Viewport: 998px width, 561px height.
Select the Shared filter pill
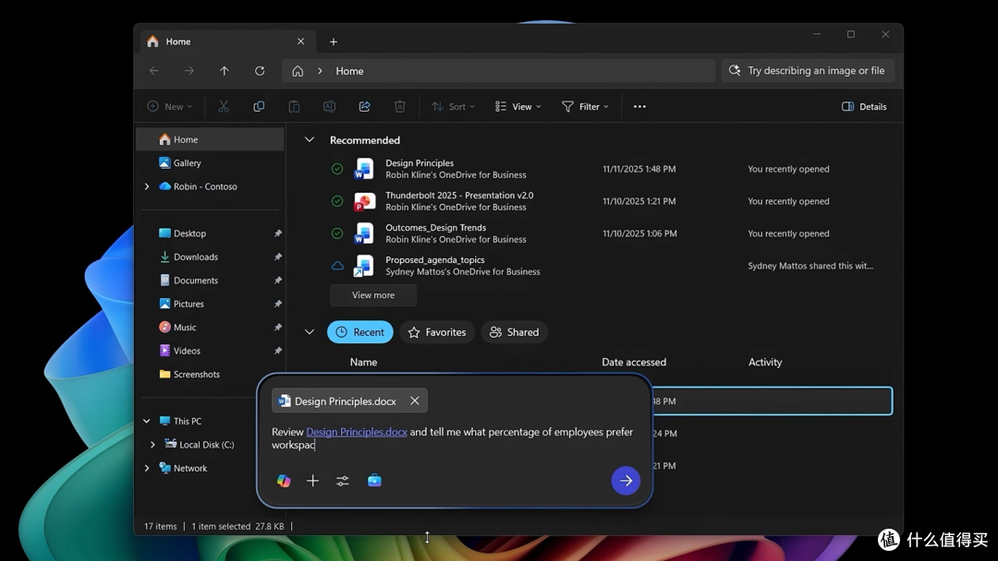[514, 332]
